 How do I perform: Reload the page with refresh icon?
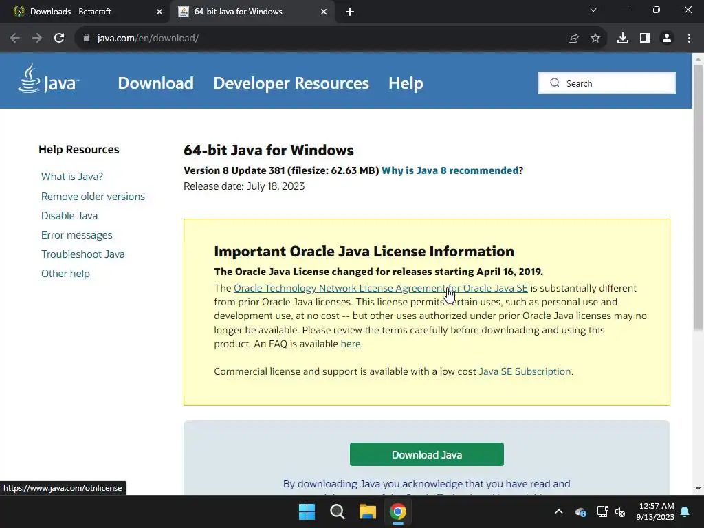tap(59, 38)
